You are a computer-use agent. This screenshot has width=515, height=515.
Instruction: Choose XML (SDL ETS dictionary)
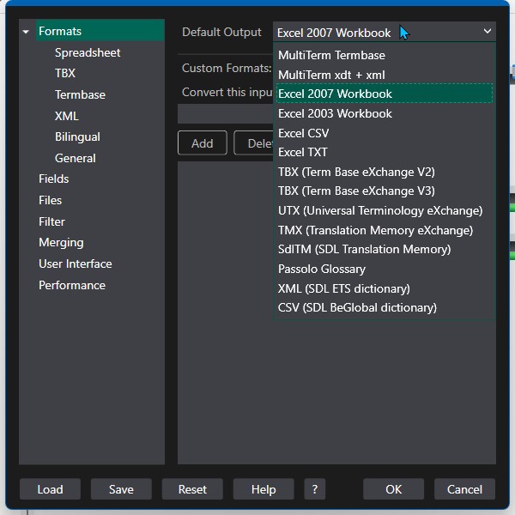(x=384, y=288)
